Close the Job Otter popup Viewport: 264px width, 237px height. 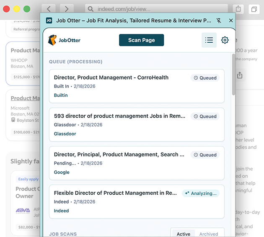pos(231,20)
